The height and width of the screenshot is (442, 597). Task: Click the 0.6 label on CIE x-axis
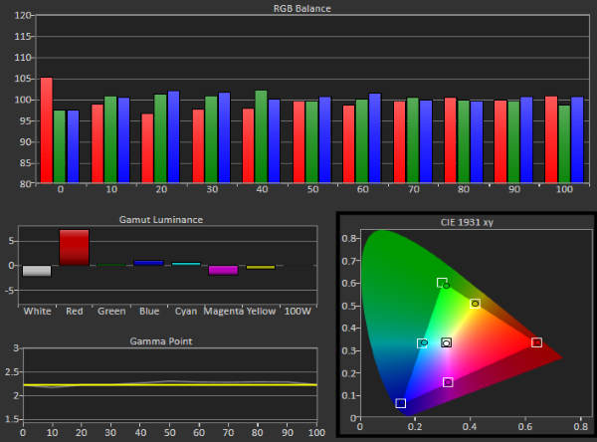pos(525,426)
